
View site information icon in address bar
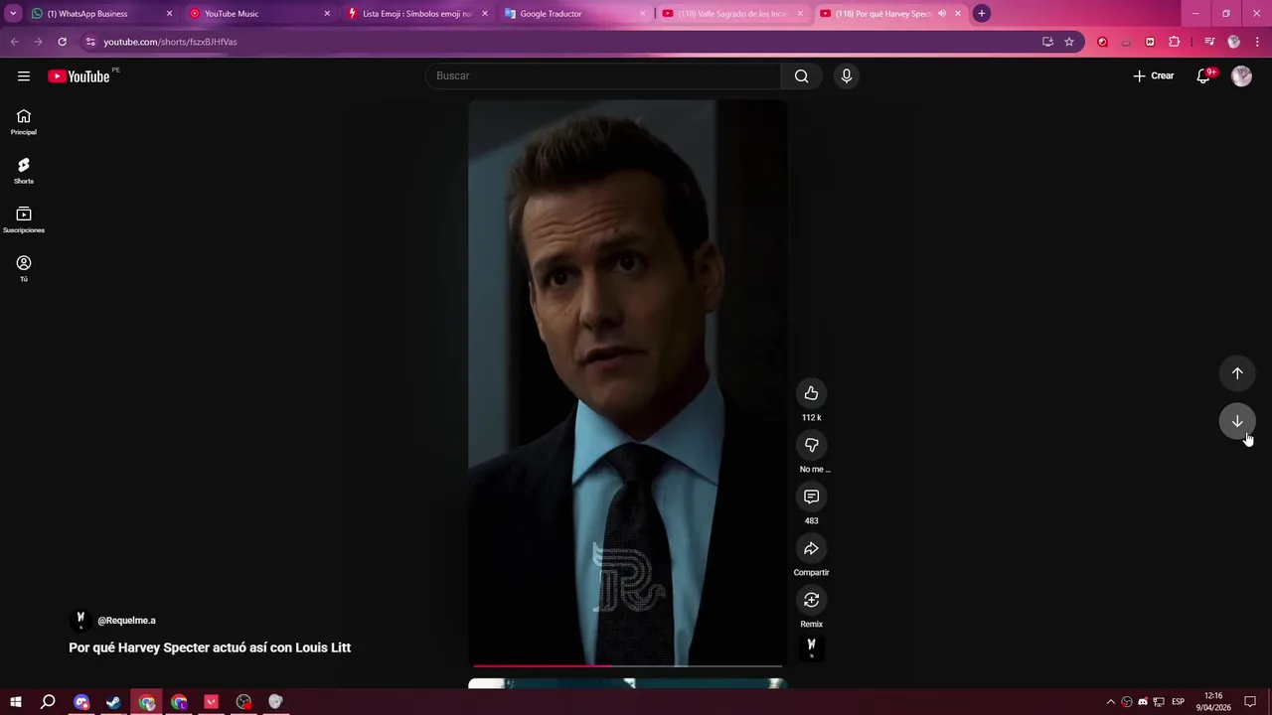(90, 42)
